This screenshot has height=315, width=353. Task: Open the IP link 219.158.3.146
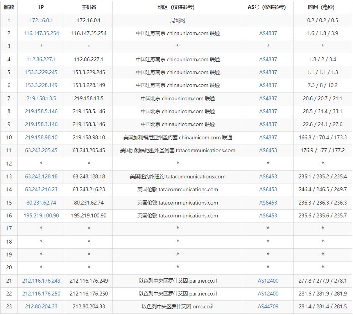pyautogui.click(x=41, y=124)
